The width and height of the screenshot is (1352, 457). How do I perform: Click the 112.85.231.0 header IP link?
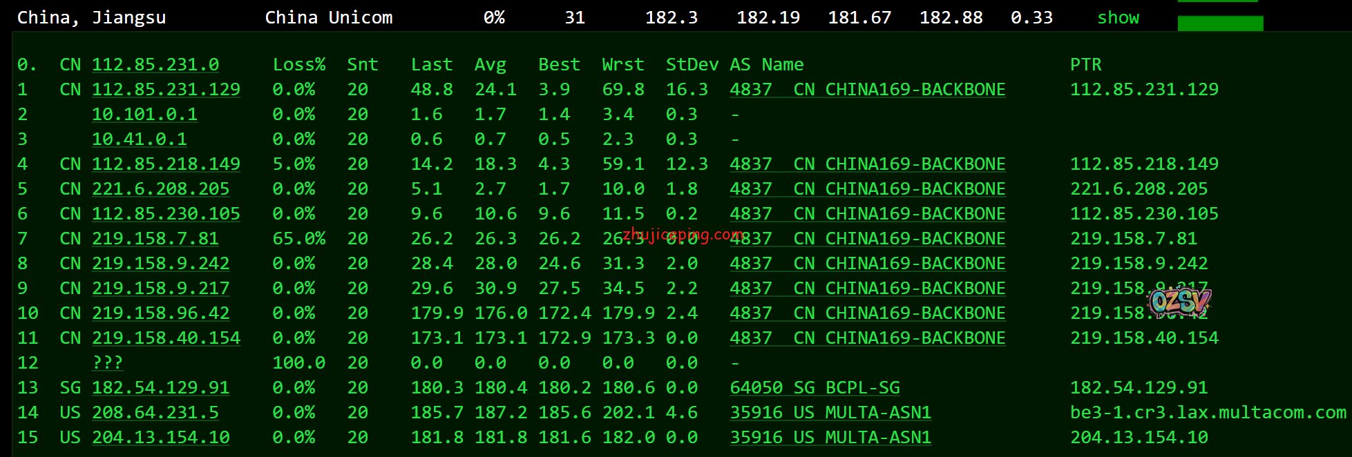pyautogui.click(x=155, y=65)
